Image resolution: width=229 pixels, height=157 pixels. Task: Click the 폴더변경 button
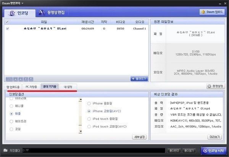click(x=174, y=150)
